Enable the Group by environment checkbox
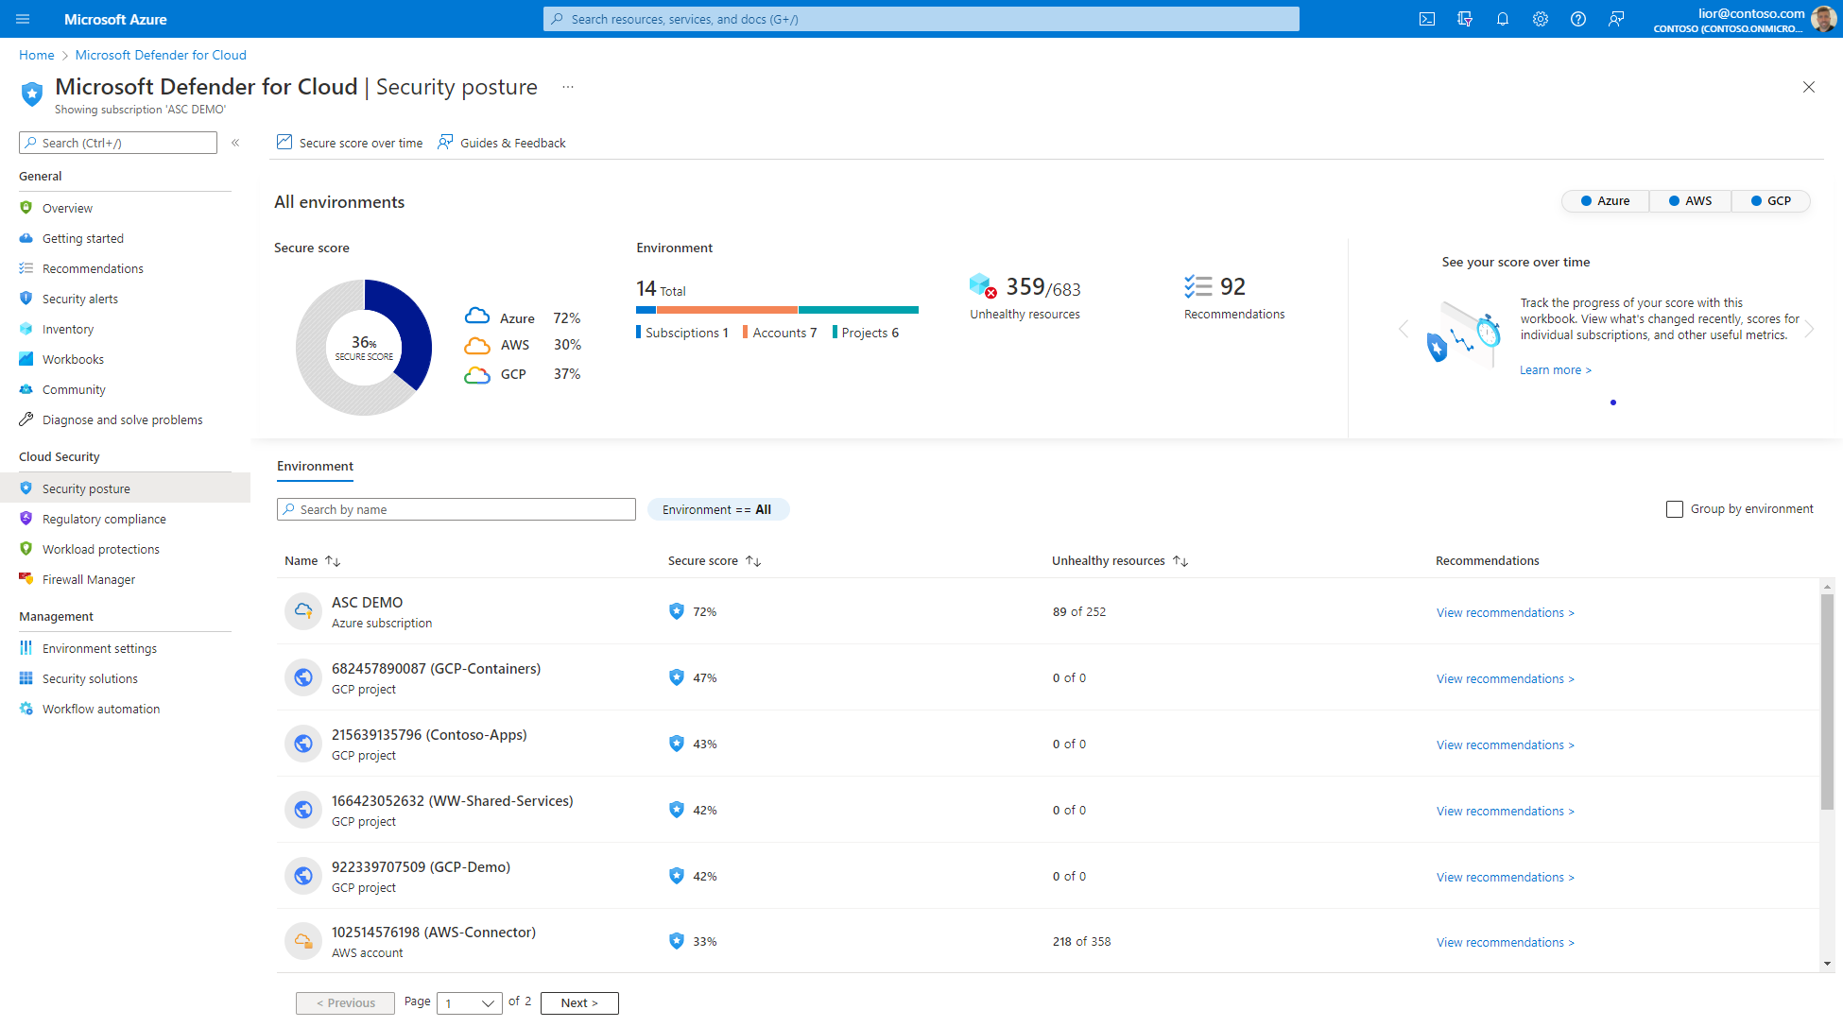This screenshot has height=1027, width=1843. (1675, 509)
